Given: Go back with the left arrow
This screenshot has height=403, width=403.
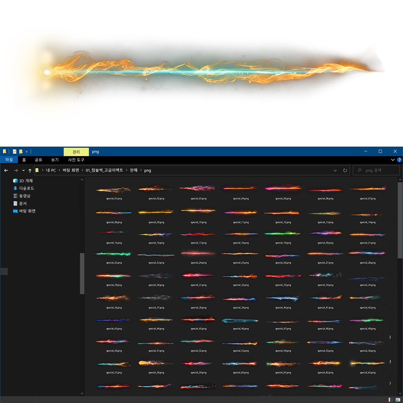Looking at the screenshot, I should pos(6,170).
